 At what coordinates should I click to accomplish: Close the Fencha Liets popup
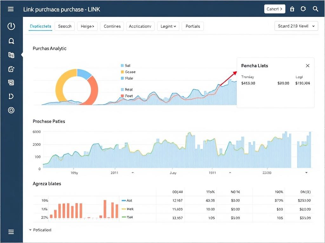(x=308, y=65)
